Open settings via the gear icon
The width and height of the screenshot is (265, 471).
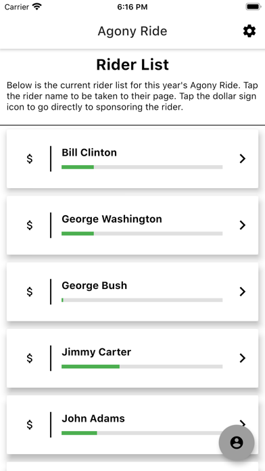point(249,31)
